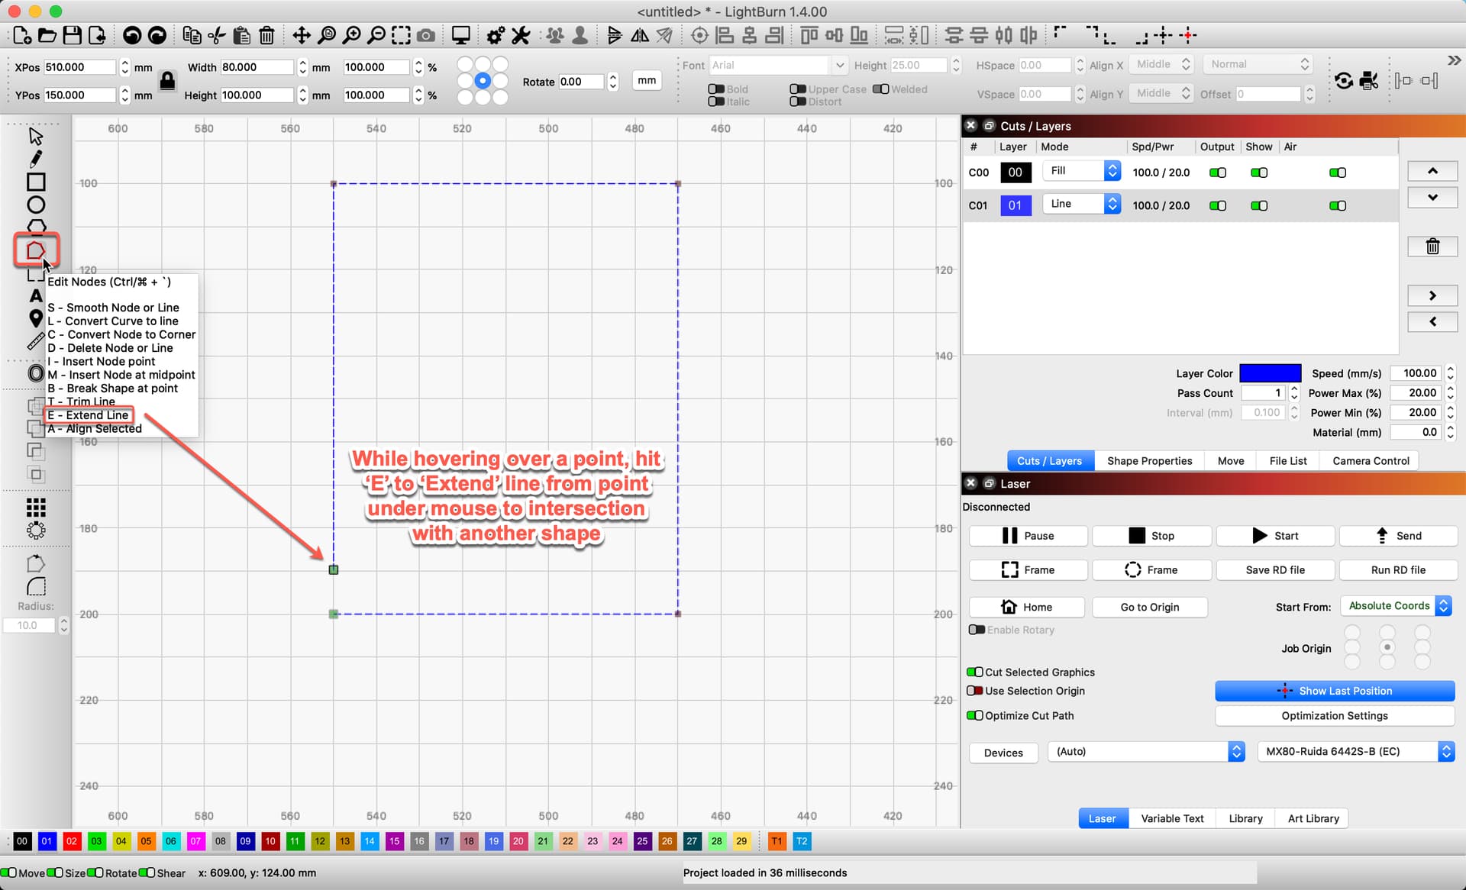
Task: Toggle Output switch for layer C00
Action: [1217, 173]
